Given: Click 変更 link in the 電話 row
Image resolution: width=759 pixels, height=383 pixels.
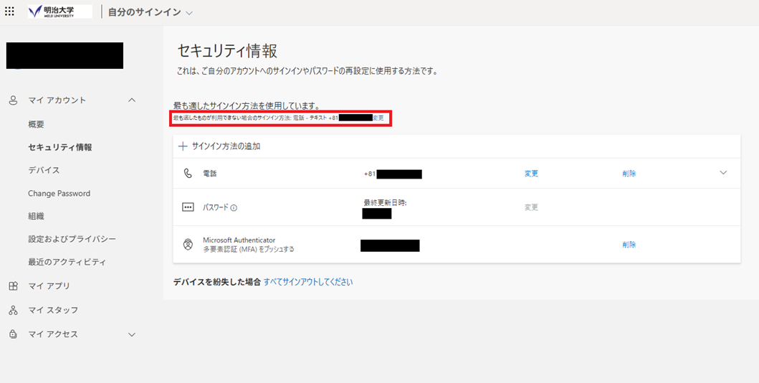Looking at the screenshot, I should pos(531,174).
